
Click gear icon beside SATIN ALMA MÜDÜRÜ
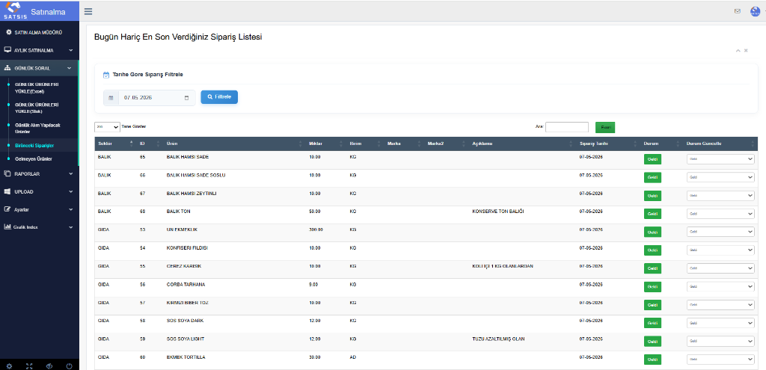[x=9, y=32]
